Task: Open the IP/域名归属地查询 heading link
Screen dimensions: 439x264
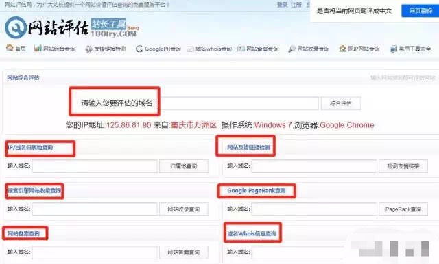Action: click(30, 147)
